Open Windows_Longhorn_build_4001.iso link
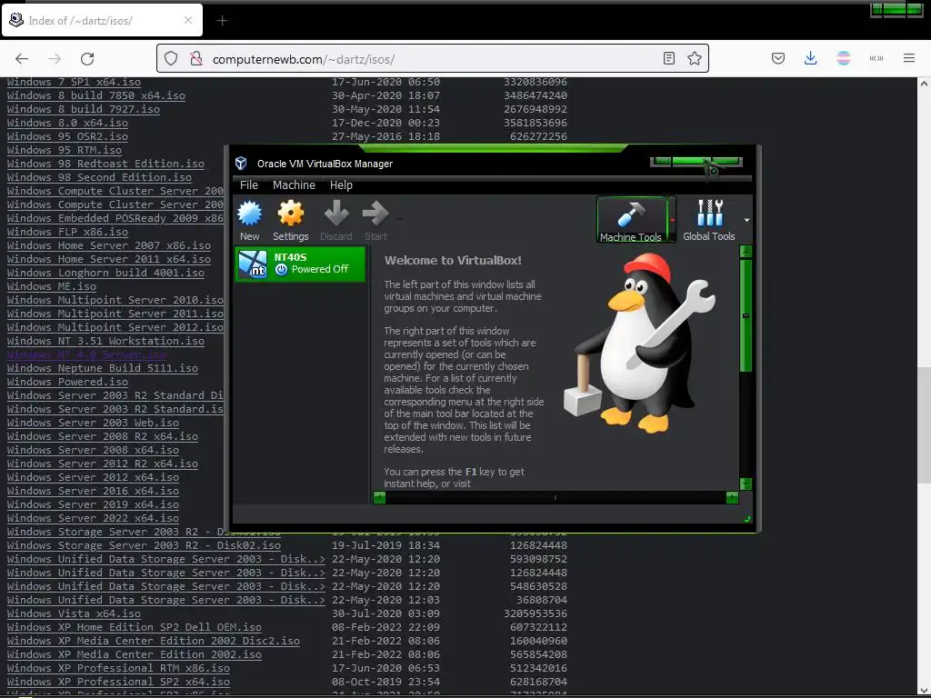 [105, 273]
